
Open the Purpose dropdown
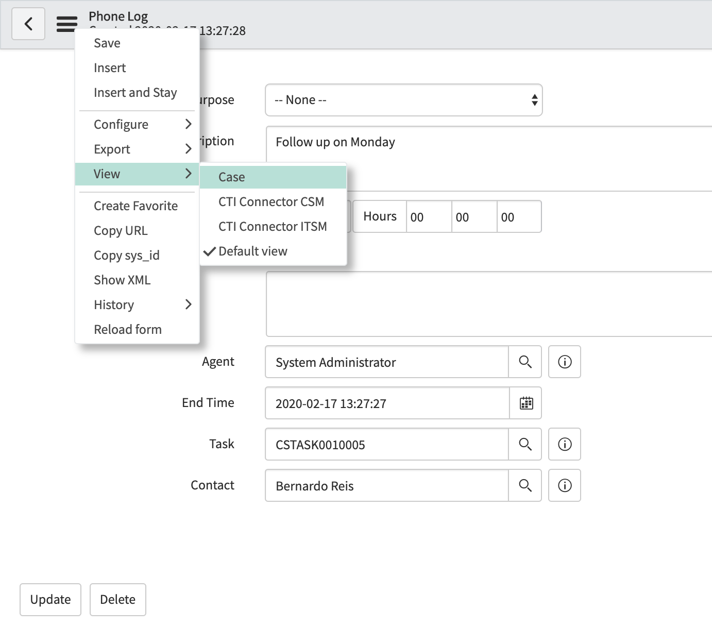403,100
